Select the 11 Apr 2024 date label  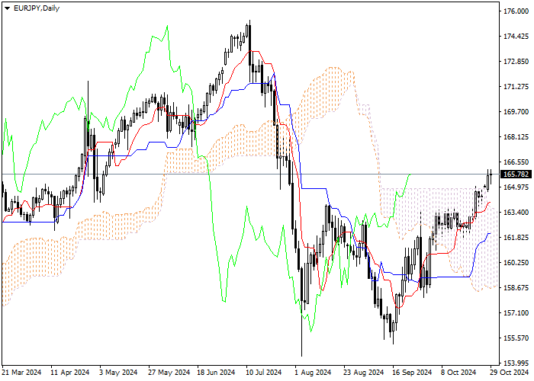70,373
